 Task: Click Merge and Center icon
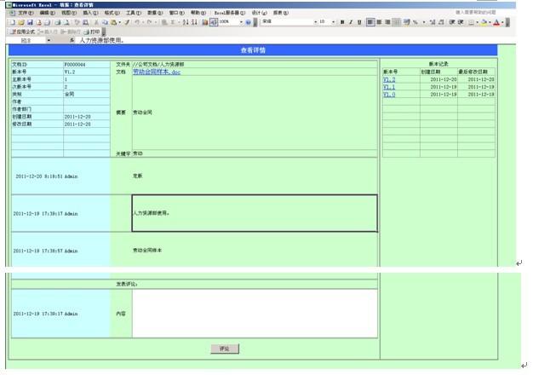click(397, 22)
